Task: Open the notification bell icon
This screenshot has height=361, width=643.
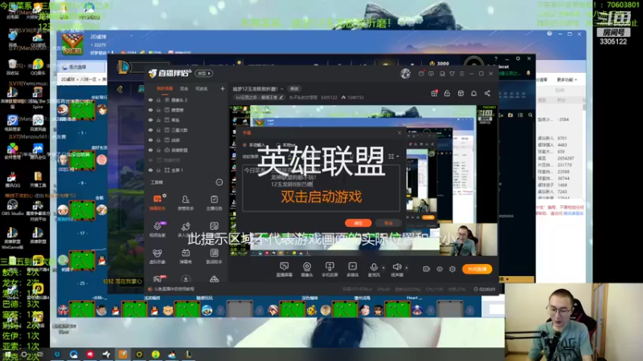Action: coord(473,93)
